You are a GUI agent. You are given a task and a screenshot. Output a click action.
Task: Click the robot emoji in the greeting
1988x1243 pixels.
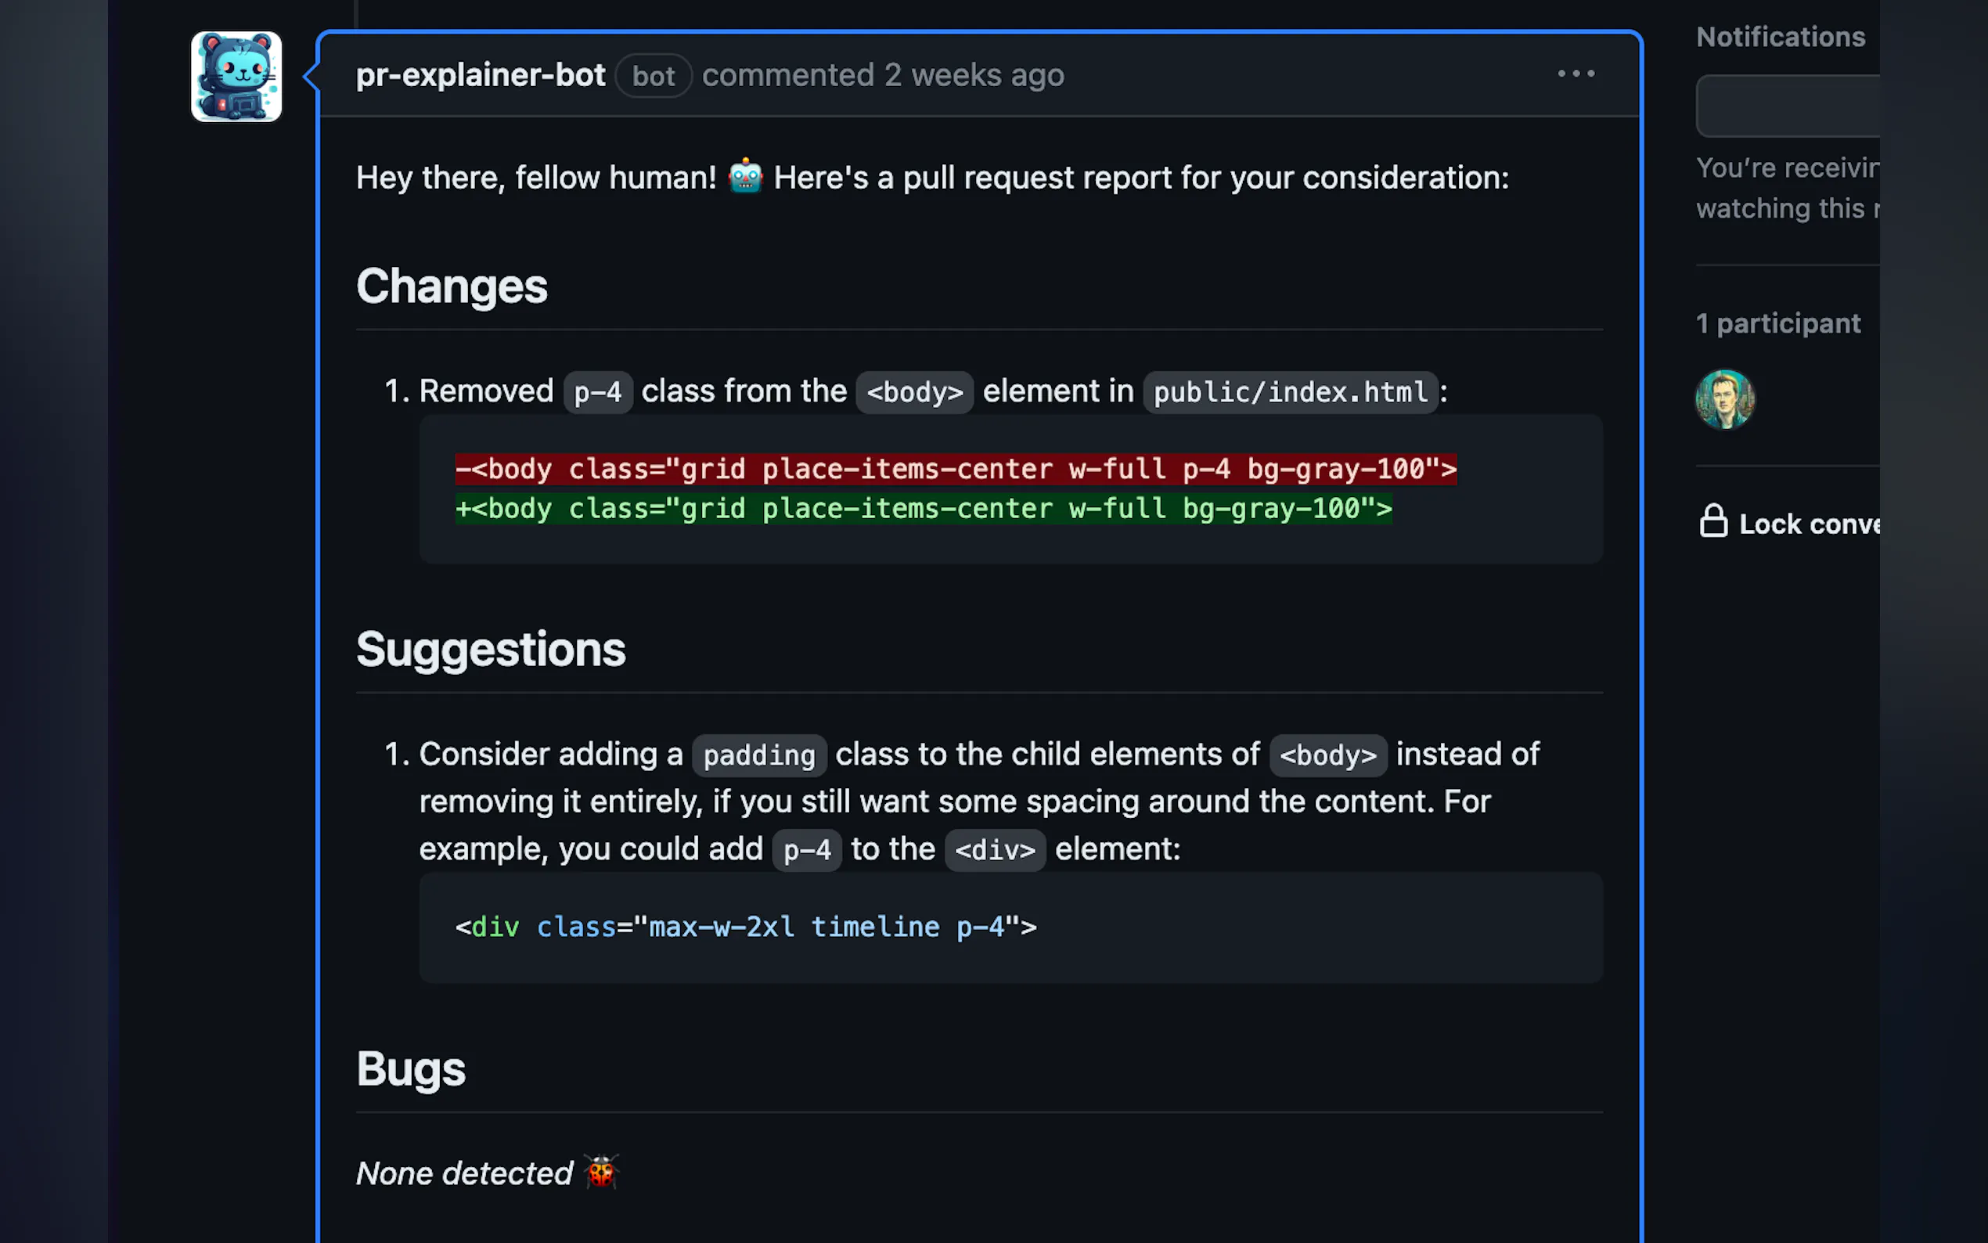pyautogui.click(x=744, y=176)
